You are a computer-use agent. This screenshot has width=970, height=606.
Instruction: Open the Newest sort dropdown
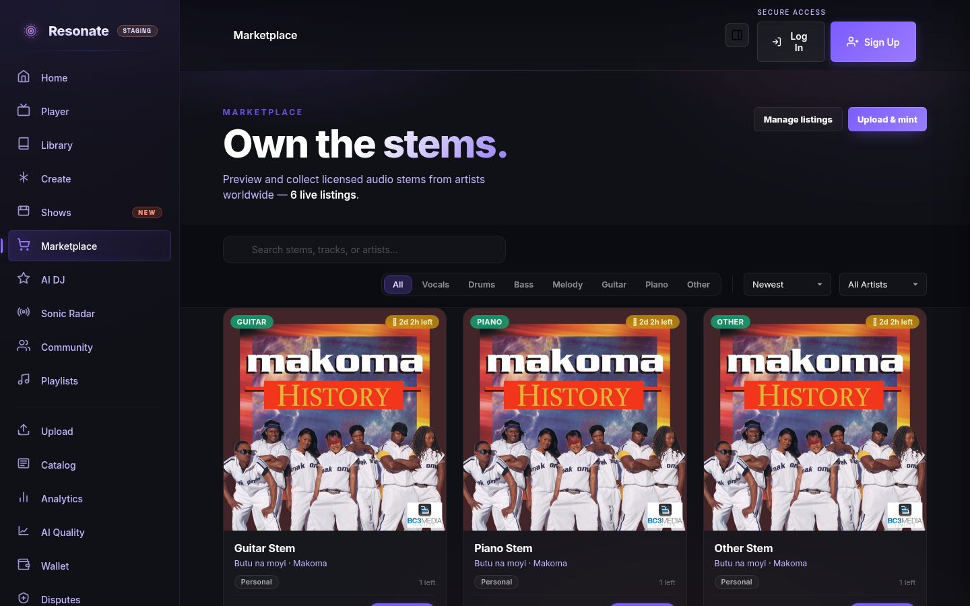coord(787,284)
